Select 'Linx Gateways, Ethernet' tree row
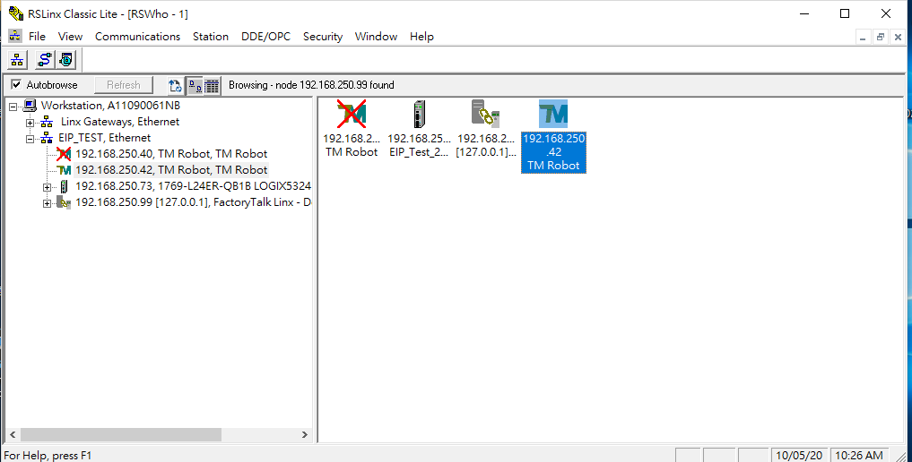This screenshot has width=912, height=462. 120,122
